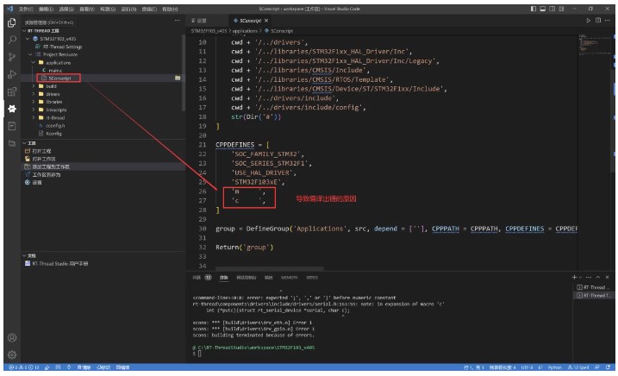The width and height of the screenshot is (618, 376).
Task: Click the Python language mode in the status bar
Action: (x=554, y=367)
